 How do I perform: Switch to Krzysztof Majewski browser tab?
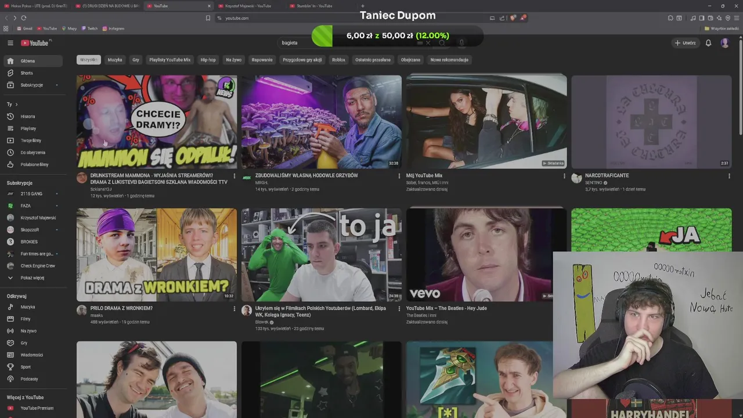(x=250, y=6)
